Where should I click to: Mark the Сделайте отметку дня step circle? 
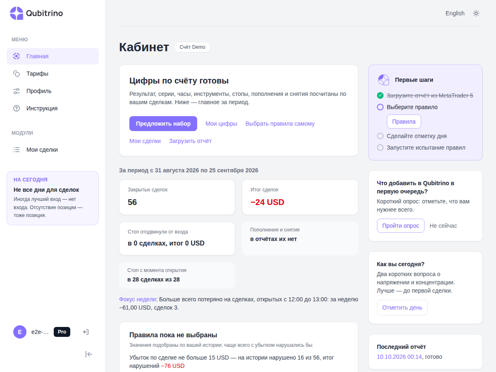pos(380,136)
